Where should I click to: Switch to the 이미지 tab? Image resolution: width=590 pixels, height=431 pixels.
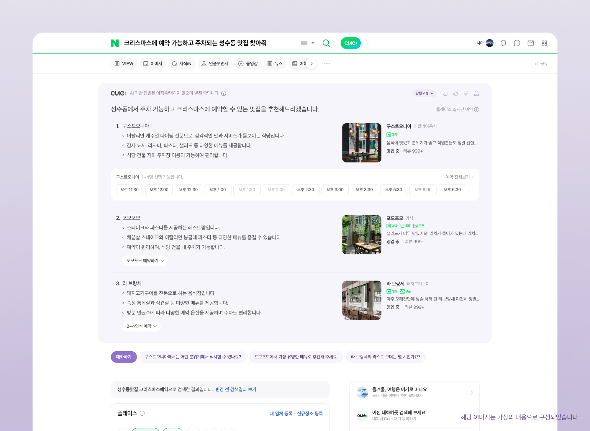pos(153,63)
